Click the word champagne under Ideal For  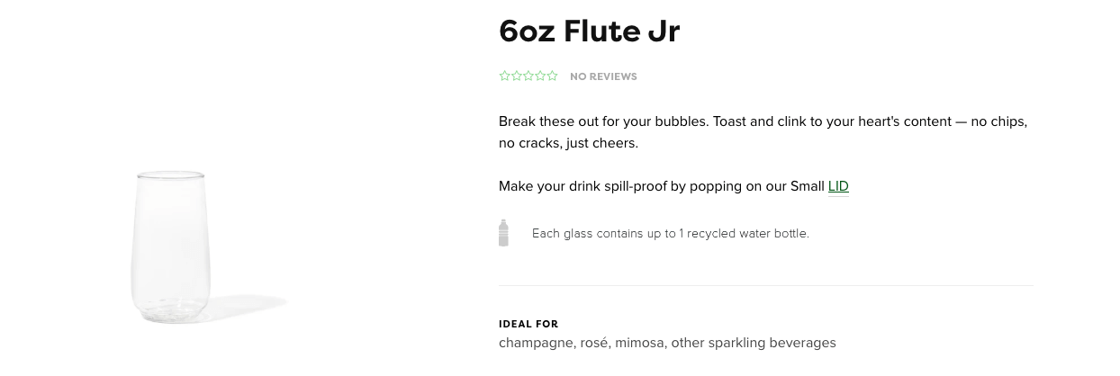pos(535,343)
